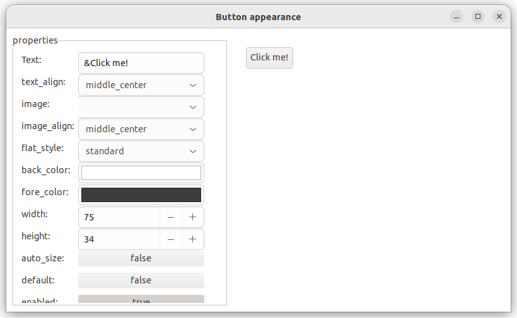This screenshot has width=517, height=318.
Task: Toggle the default false button
Action: [141, 280]
